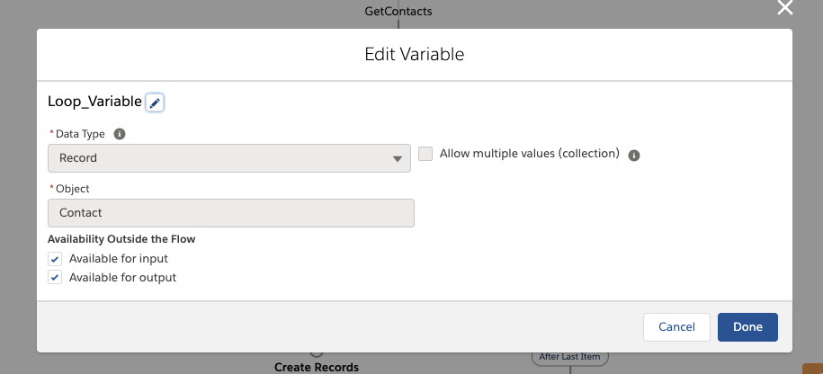
Task: Click the Create Records label on canvas
Action: 317,367
